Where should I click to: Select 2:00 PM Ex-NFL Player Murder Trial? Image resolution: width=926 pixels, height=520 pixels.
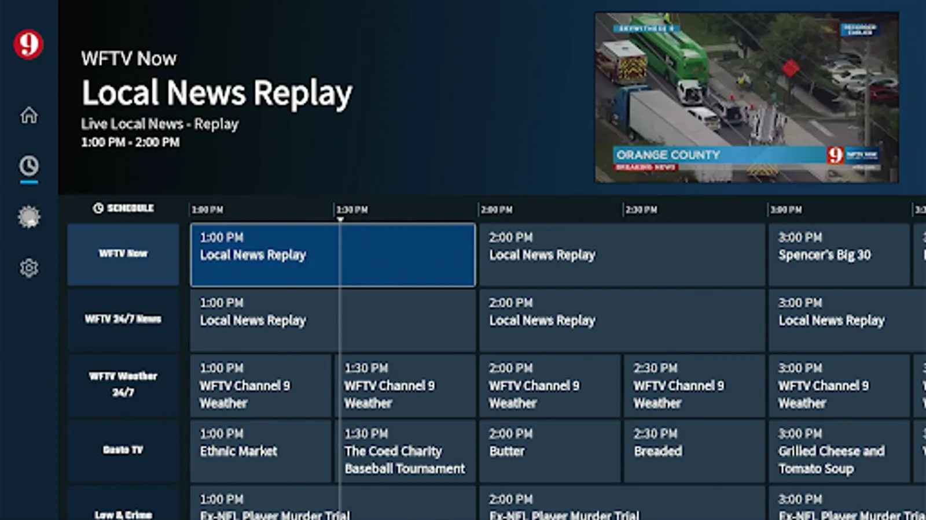622,503
